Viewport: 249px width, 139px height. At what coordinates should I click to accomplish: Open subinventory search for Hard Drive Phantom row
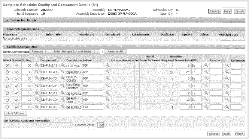(108, 85)
